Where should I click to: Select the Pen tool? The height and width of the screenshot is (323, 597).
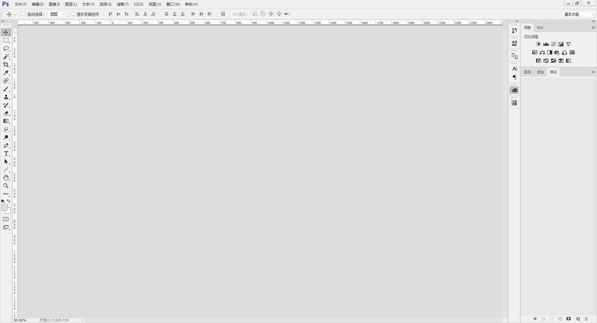tap(6, 145)
